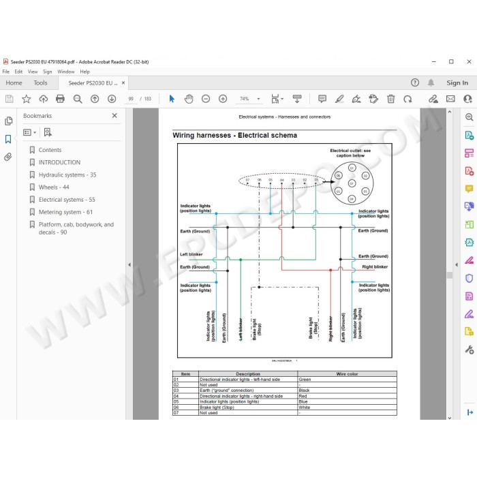Click the find bookmark icon
The width and height of the screenshot is (477, 477).
[x=48, y=132]
